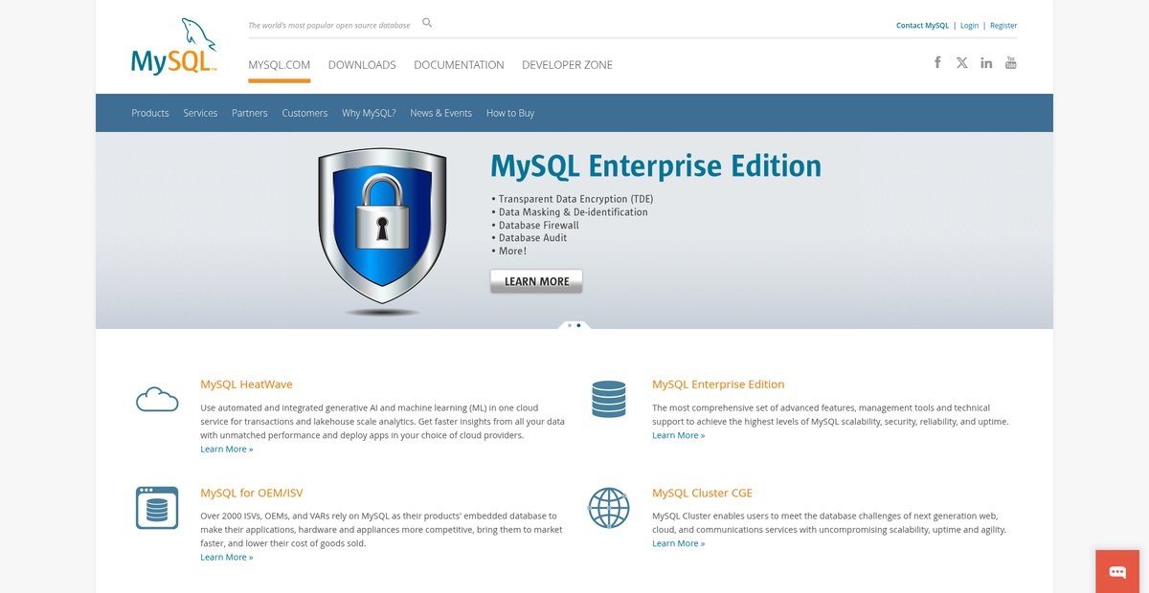The image size is (1149, 593).
Task: Click Learn More under MySQL for OEM/ISV
Action: point(227,557)
